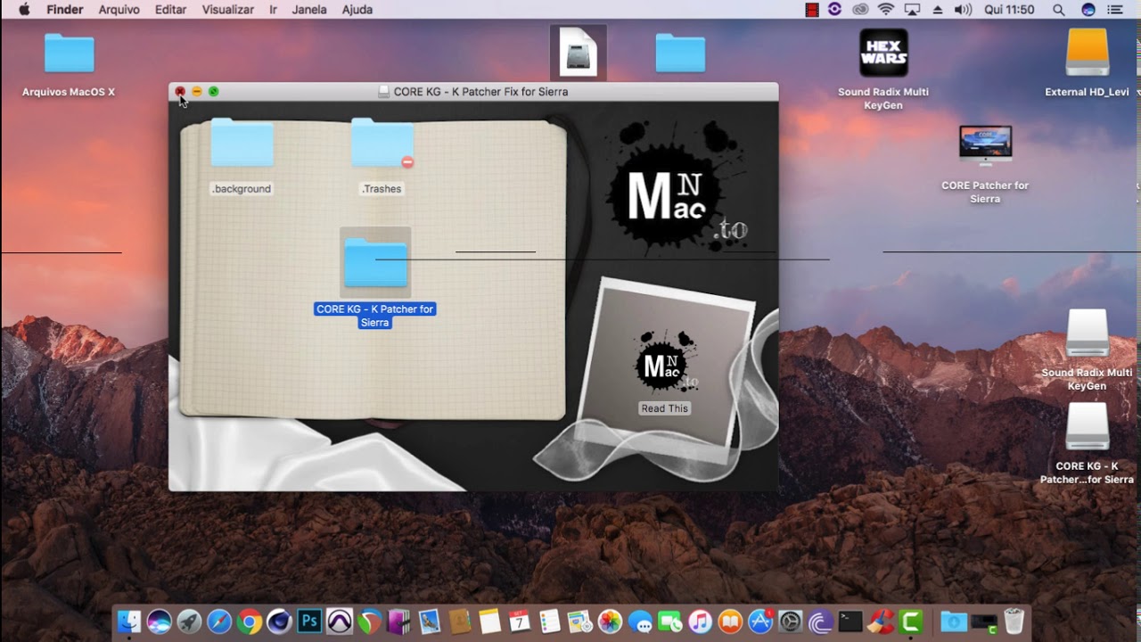Viewport: 1141px width, 642px height.
Task: Select the CORE KG - K Patcher...for Sierra mounted disk
Action: (x=1088, y=427)
